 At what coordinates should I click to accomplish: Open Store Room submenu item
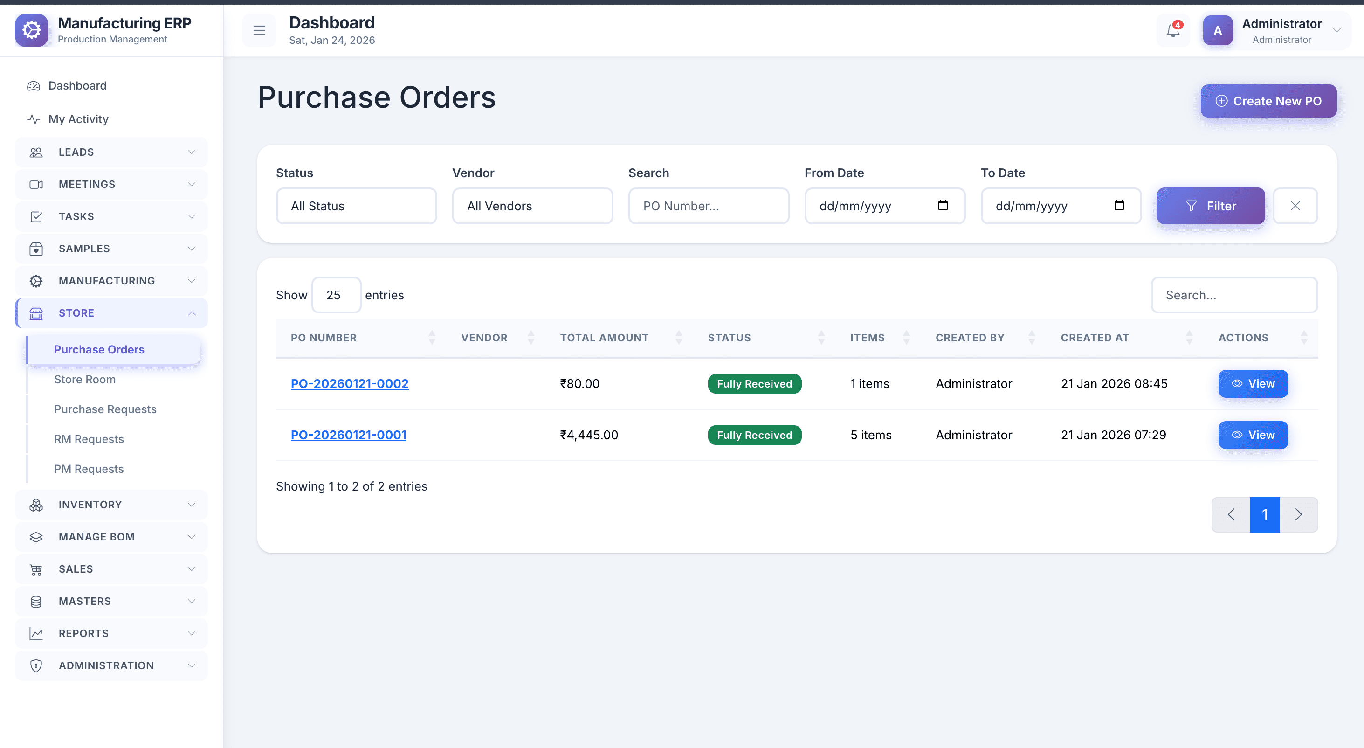[x=85, y=379]
